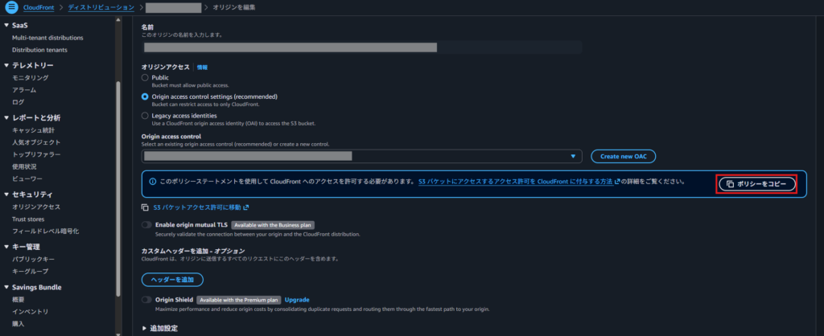Image resolution: width=824 pixels, height=336 pixels.
Task: Open Distribution tenants in sidebar
Action: coord(39,50)
